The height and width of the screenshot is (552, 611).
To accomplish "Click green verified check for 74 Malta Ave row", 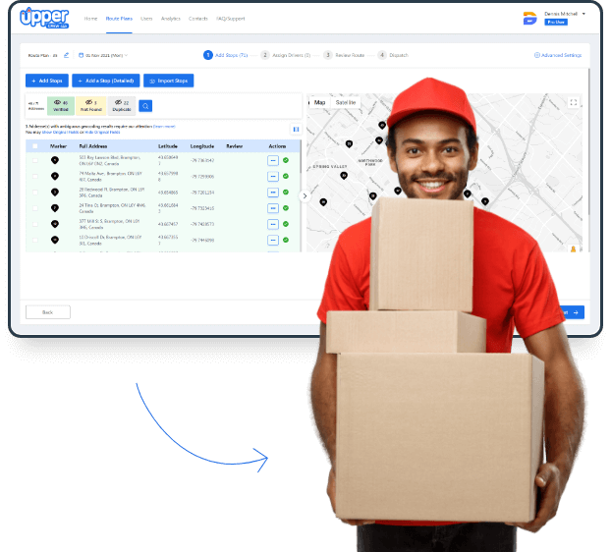I will click(286, 176).
